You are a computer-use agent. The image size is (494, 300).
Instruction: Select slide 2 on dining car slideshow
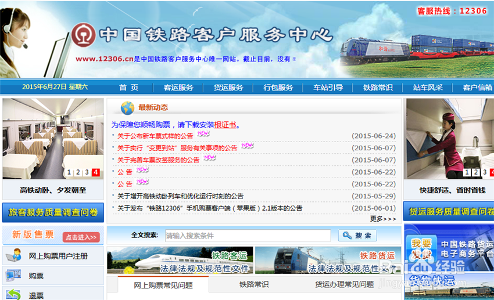tap(78, 172)
